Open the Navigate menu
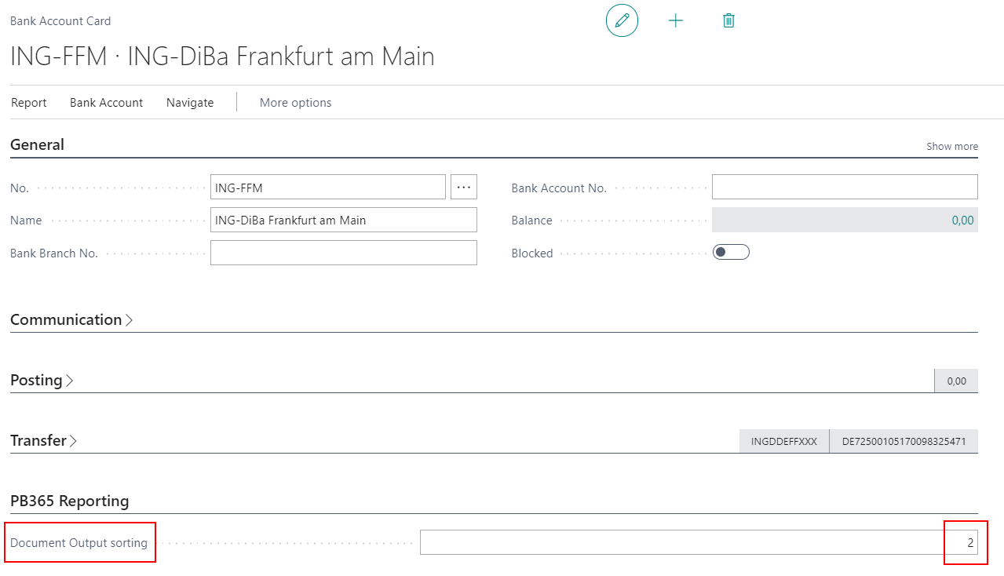Image resolution: width=1004 pixels, height=576 pixels. click(190, 103)
